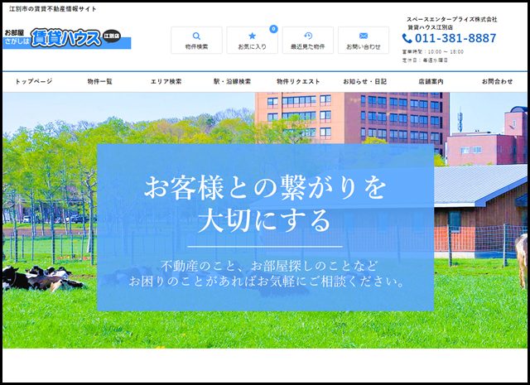Viewport: 530px width, 385px height.
Task: Click the regular holiday text line
Action: point(425,60)
